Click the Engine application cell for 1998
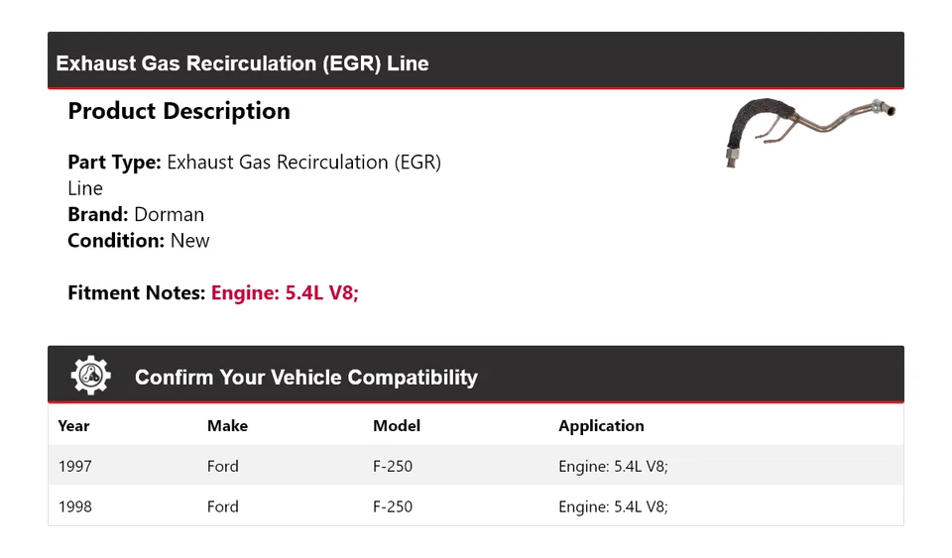Image resolution: width=952 pixels, height=558 pixels. tap(613, 506)
